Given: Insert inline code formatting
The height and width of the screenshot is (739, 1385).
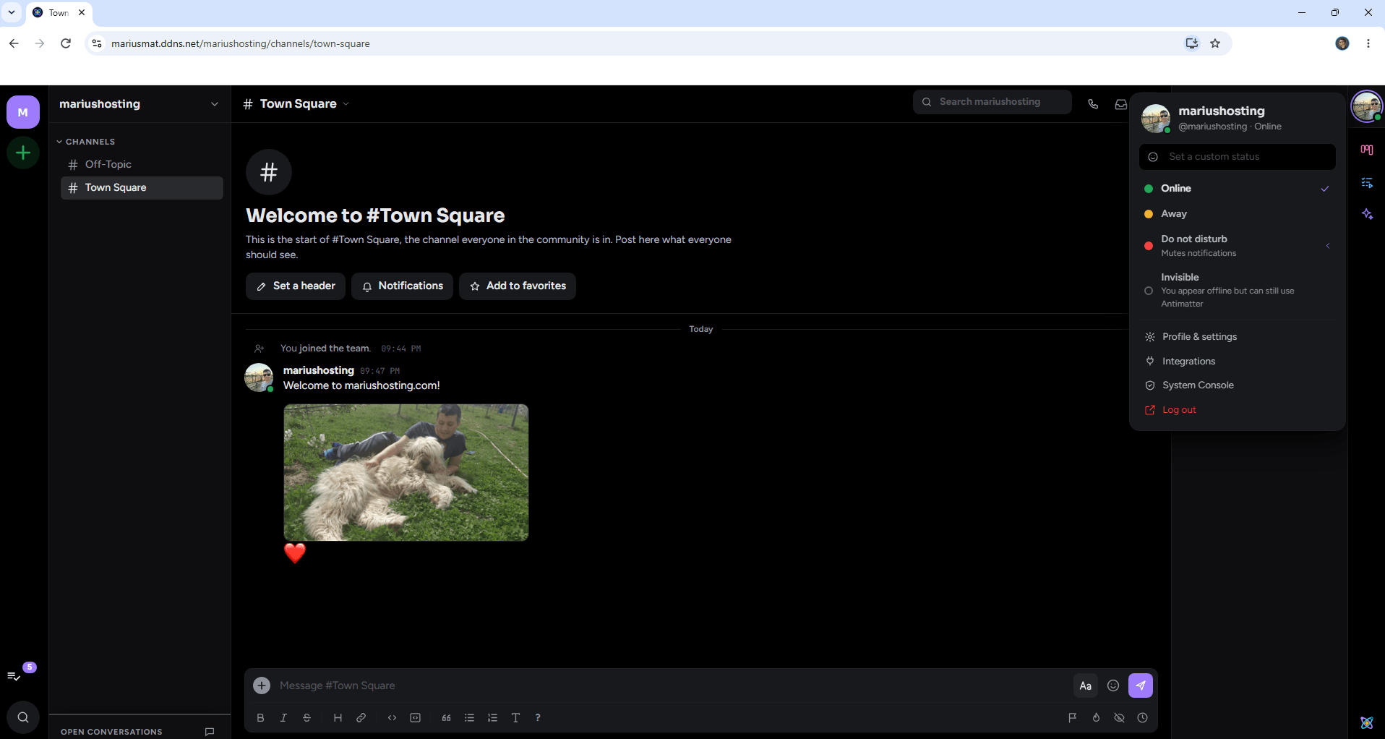Looking at the screenshot, I should click(x=392, y=718).
